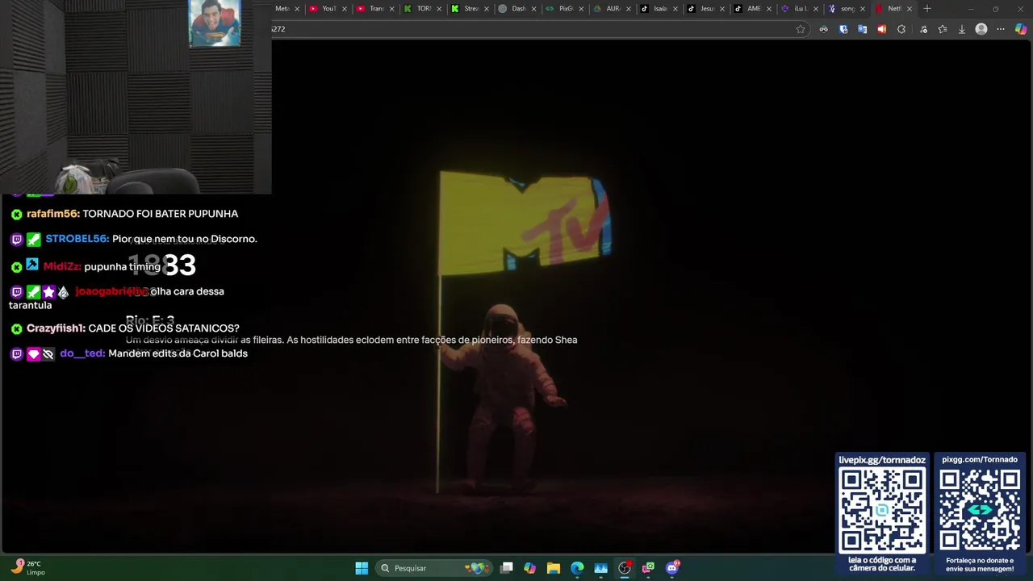This screenshot has height=581, width=1033.
Task: Switch to OBS Studio on taskbar
Action: pyautogui.click(x=625, y=568)
